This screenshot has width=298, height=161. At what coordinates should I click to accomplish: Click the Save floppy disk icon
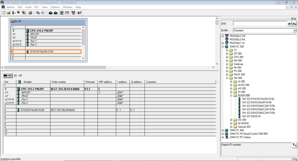click(18, 13)
